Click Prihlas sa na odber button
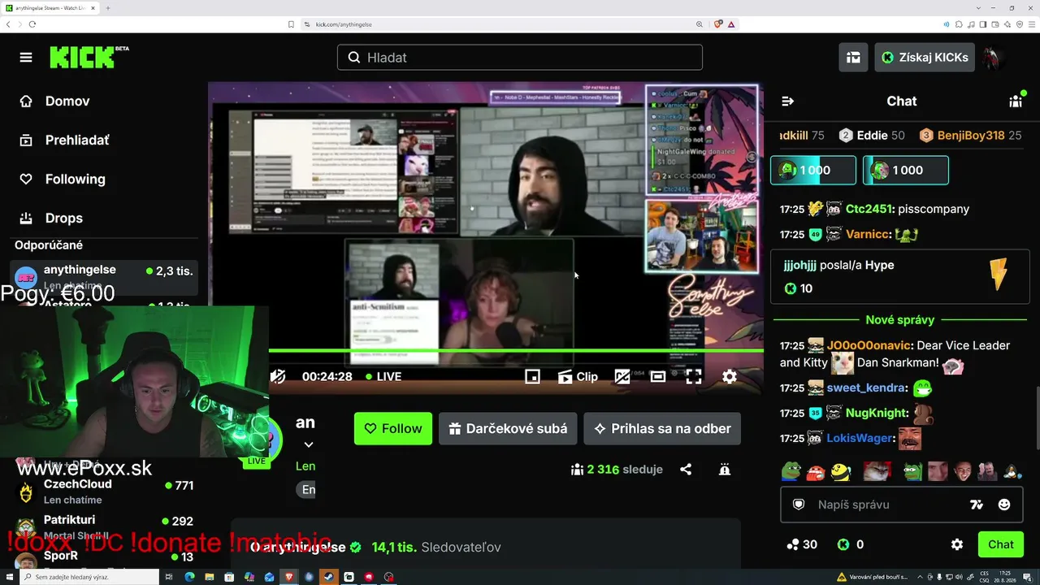The image size is (1040, 585). click(662, 428)
